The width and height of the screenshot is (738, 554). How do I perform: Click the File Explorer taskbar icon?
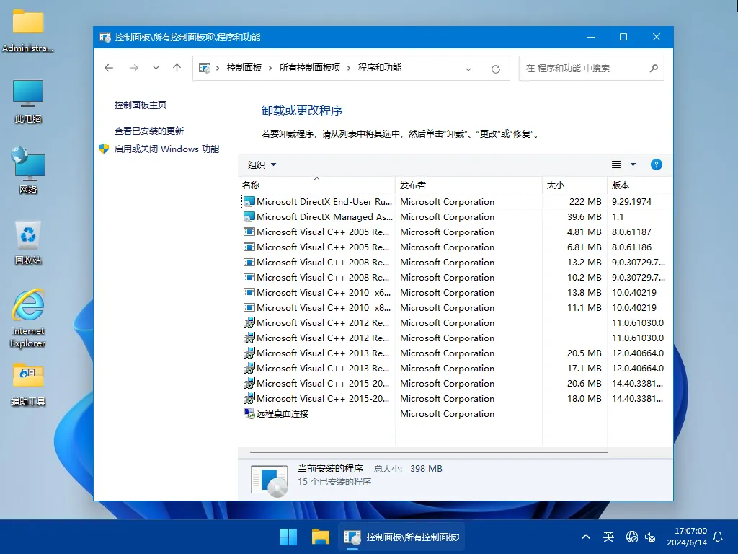pyautogui.click(x=320, y=537)
